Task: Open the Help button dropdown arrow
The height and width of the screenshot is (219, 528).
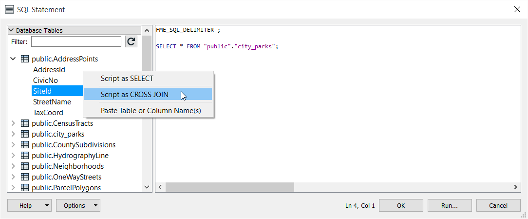Action: (47, 205)
